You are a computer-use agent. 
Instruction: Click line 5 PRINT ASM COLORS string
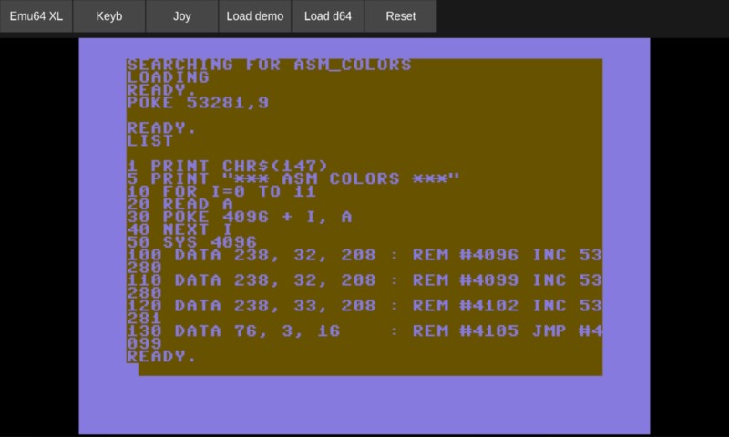click(x=293, y=178)
